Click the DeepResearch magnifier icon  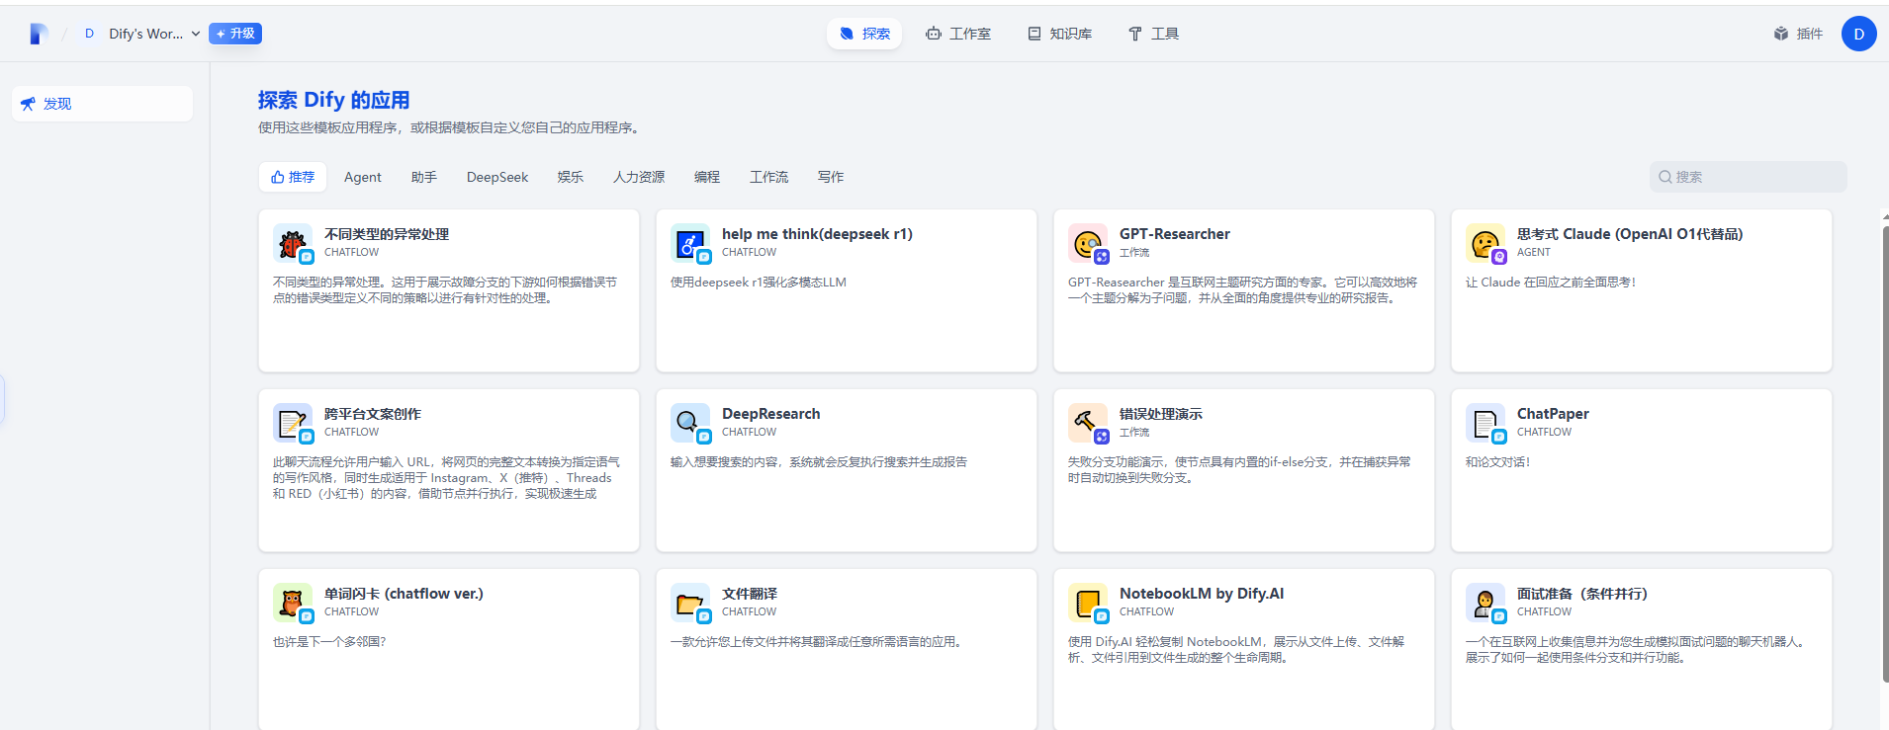[689, 423]
